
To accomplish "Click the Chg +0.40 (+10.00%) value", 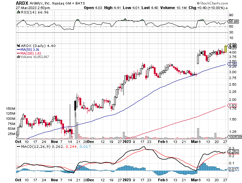I will [206, 8].
